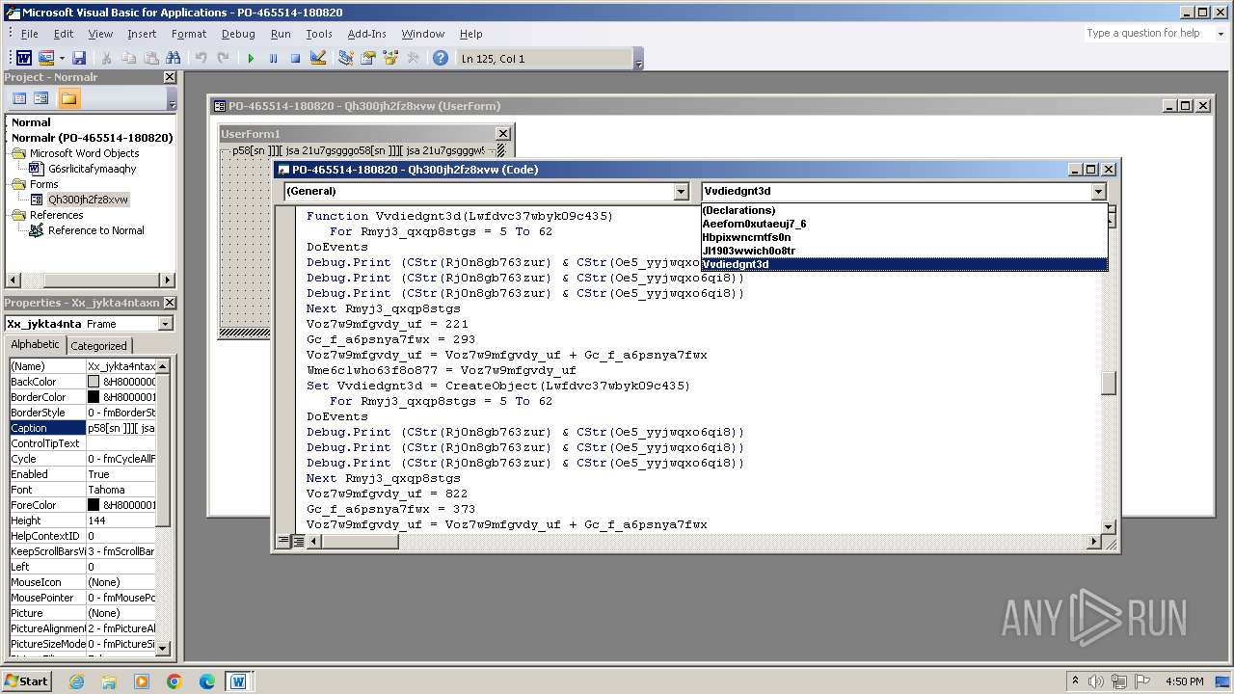Click the code window vertical scrollbar thumb
The image size is (1234, 694).
coord(1109,383)
